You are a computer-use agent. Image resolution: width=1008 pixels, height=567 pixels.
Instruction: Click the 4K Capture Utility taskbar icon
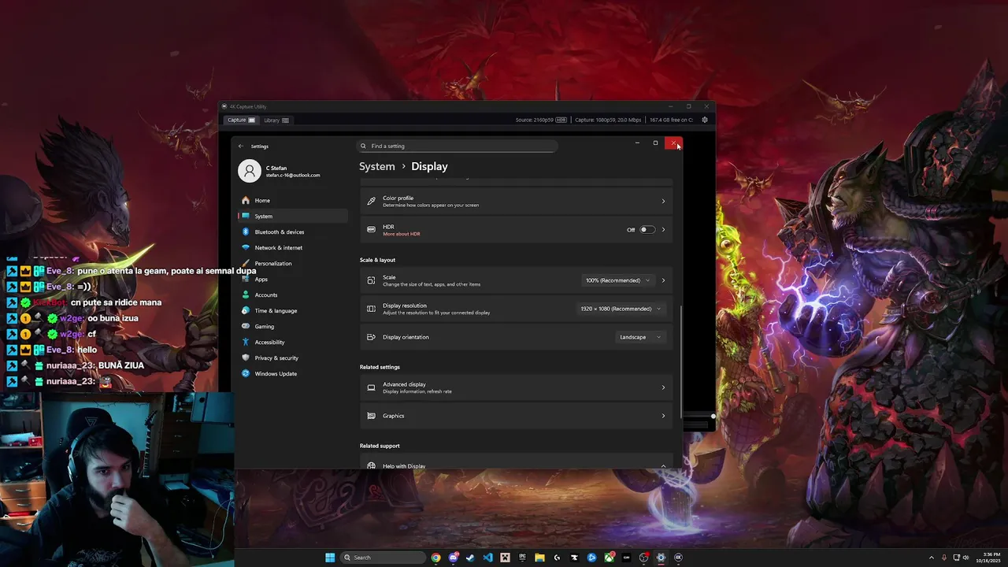click(x=678, y=558)
